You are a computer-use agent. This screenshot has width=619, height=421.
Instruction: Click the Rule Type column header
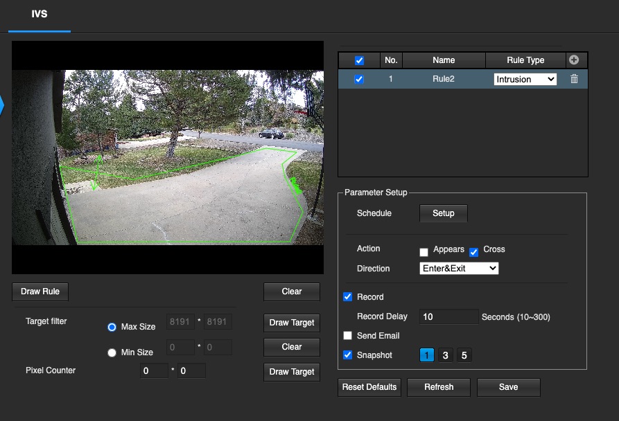525,60
